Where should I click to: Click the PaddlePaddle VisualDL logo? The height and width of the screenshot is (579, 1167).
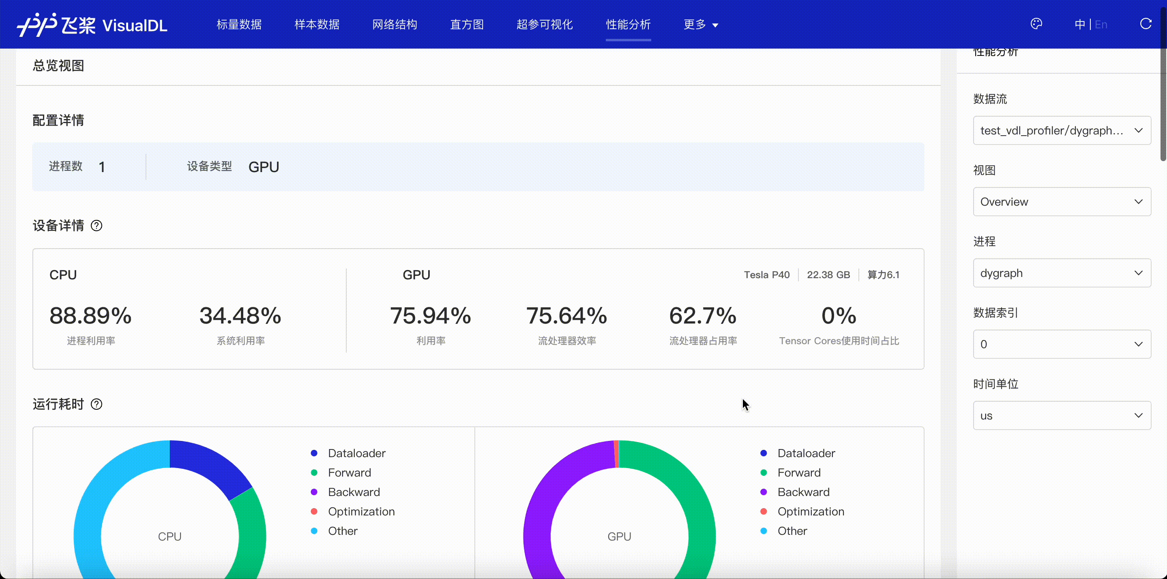pos(92,24)
